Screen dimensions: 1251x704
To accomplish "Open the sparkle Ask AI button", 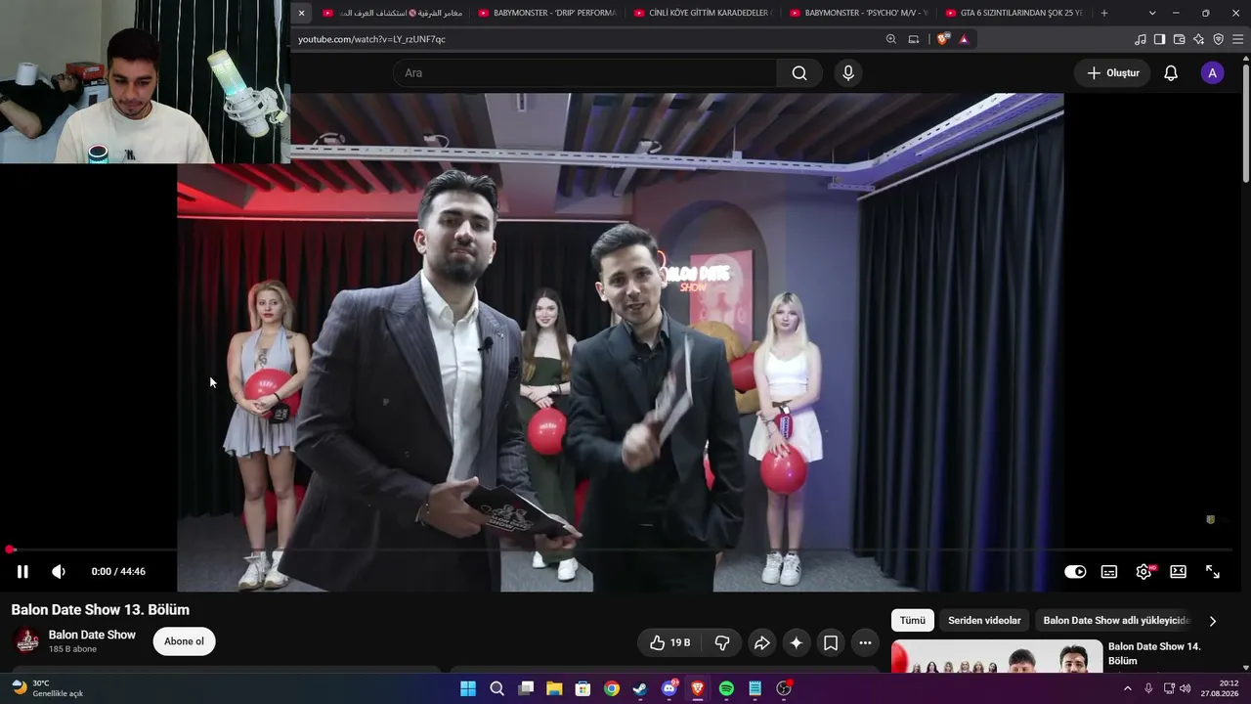I will [x=797, y=642].
